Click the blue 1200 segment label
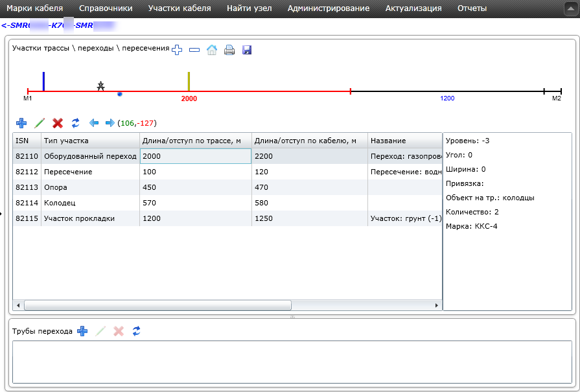Image resolution: width=580 pixels, height=392 pixels. 447,98
